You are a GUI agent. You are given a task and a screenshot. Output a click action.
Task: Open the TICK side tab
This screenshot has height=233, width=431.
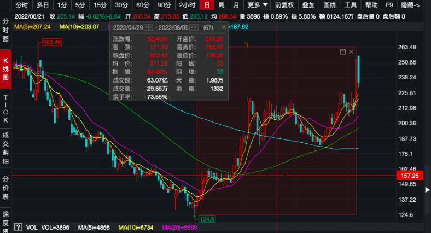click(x=5, y=108)
